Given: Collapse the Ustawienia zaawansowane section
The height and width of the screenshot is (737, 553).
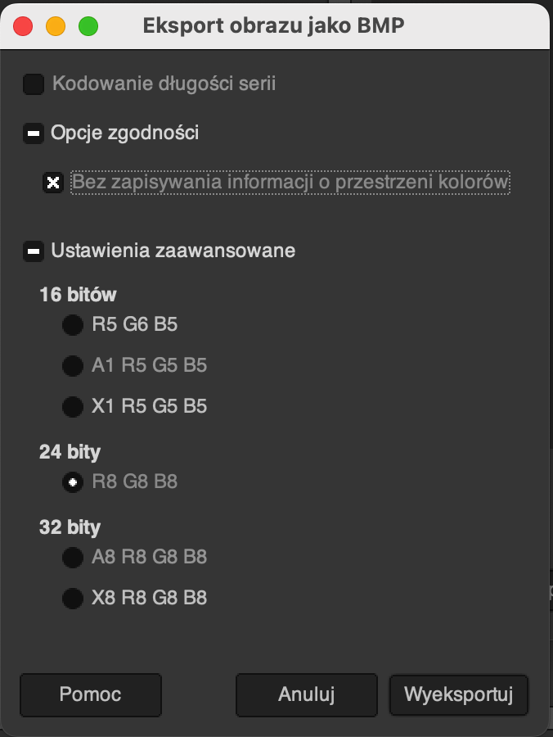Looking at the screenshot, I should coord(34,251).
